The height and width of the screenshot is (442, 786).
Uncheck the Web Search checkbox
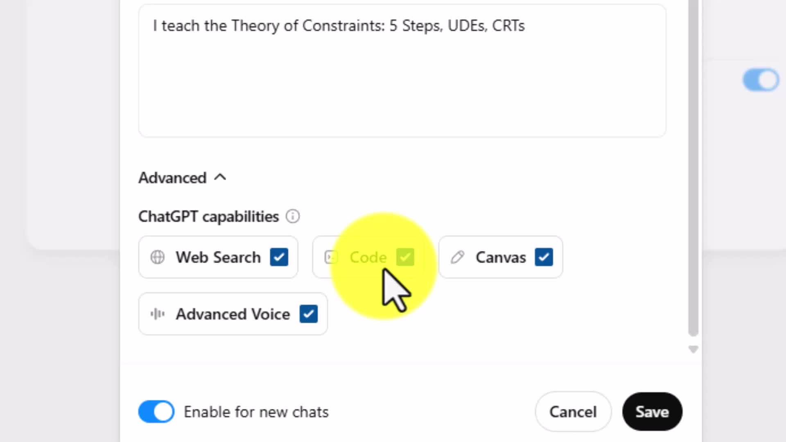point(279,257)
